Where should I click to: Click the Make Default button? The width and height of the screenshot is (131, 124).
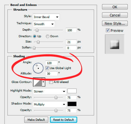[36, 120]
